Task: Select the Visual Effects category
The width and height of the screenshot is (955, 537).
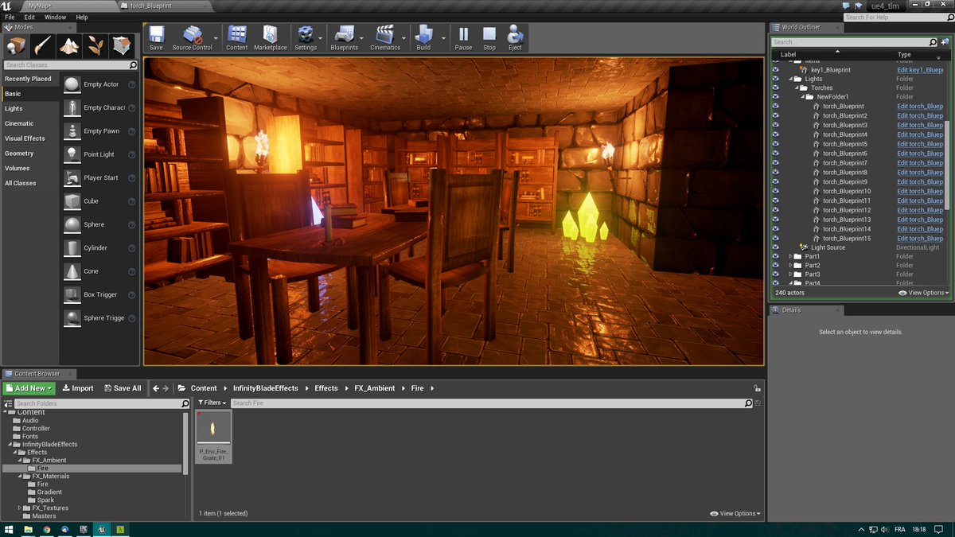Action: tap(30, 138)
